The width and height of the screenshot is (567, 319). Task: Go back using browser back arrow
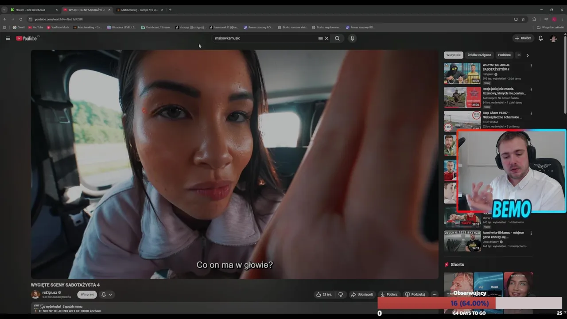point(5,19)
